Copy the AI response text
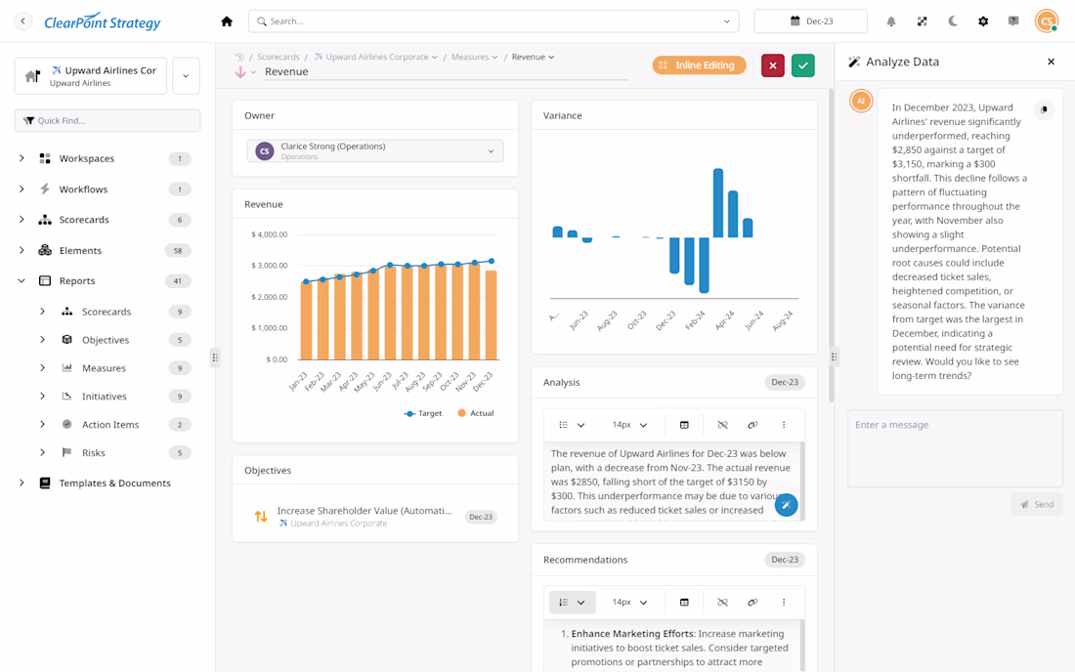Viewport: 1075px width, 672px height. [x=1044, y=109]
